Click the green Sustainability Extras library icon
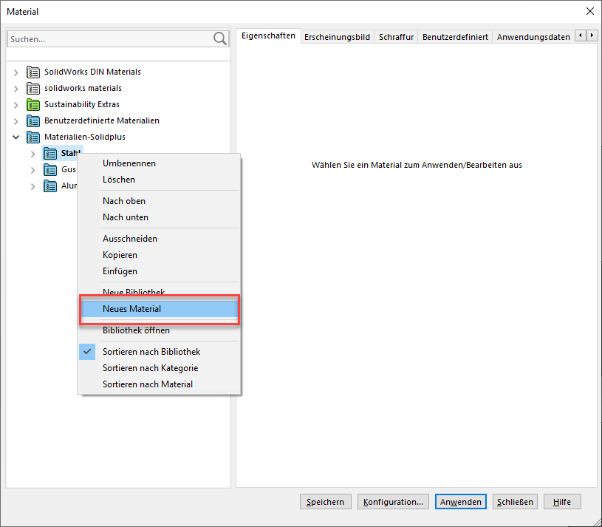 pos(33,105)
